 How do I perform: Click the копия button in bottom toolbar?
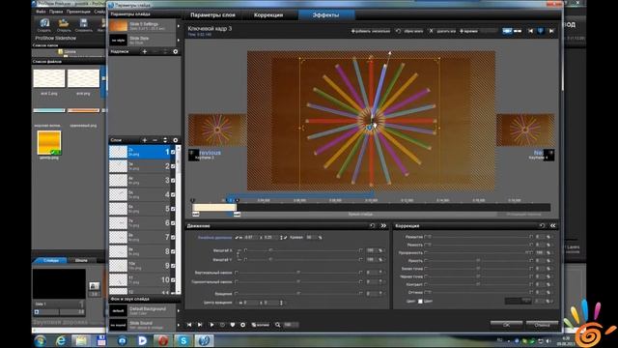[260, 325]
